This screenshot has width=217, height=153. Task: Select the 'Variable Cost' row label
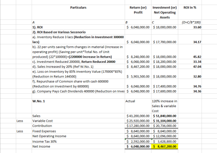[43, 121]
